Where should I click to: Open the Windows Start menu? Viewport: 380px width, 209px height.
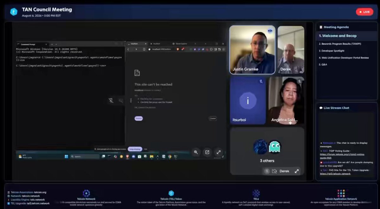(x=66, y=156)
